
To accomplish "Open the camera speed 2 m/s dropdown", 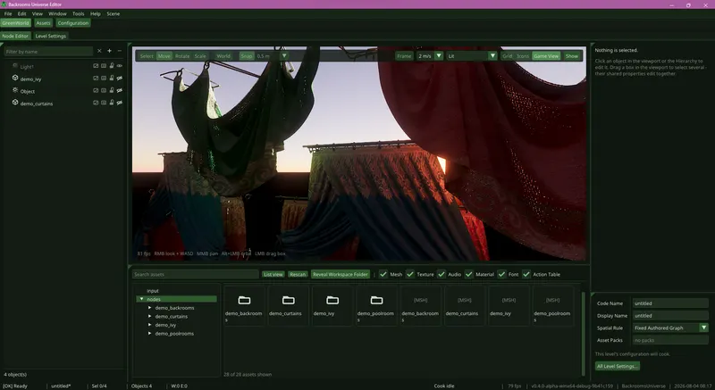I will tap(438, 56).
